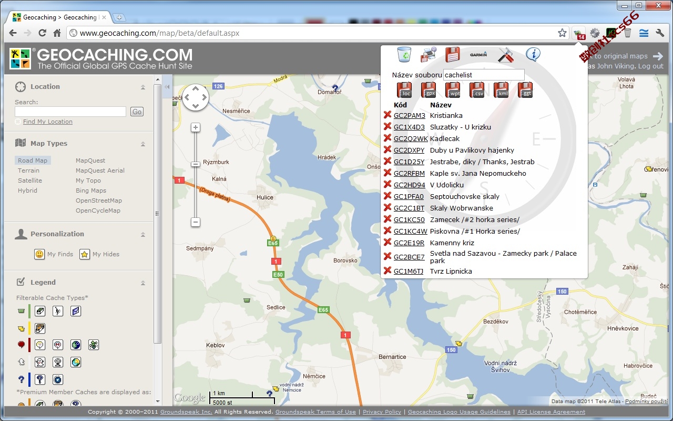Toggle Letterbox Hybrid cache filter
The image size is (673, 421).
click(76, 311)
